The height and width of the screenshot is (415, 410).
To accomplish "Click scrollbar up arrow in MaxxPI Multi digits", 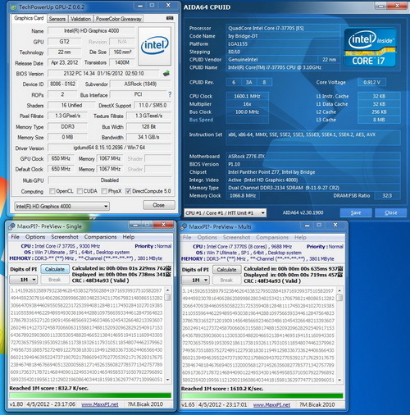I will click(x=339, y=290).
